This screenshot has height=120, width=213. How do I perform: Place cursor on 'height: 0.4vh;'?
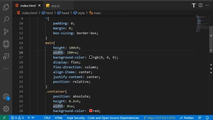[67, 101]
